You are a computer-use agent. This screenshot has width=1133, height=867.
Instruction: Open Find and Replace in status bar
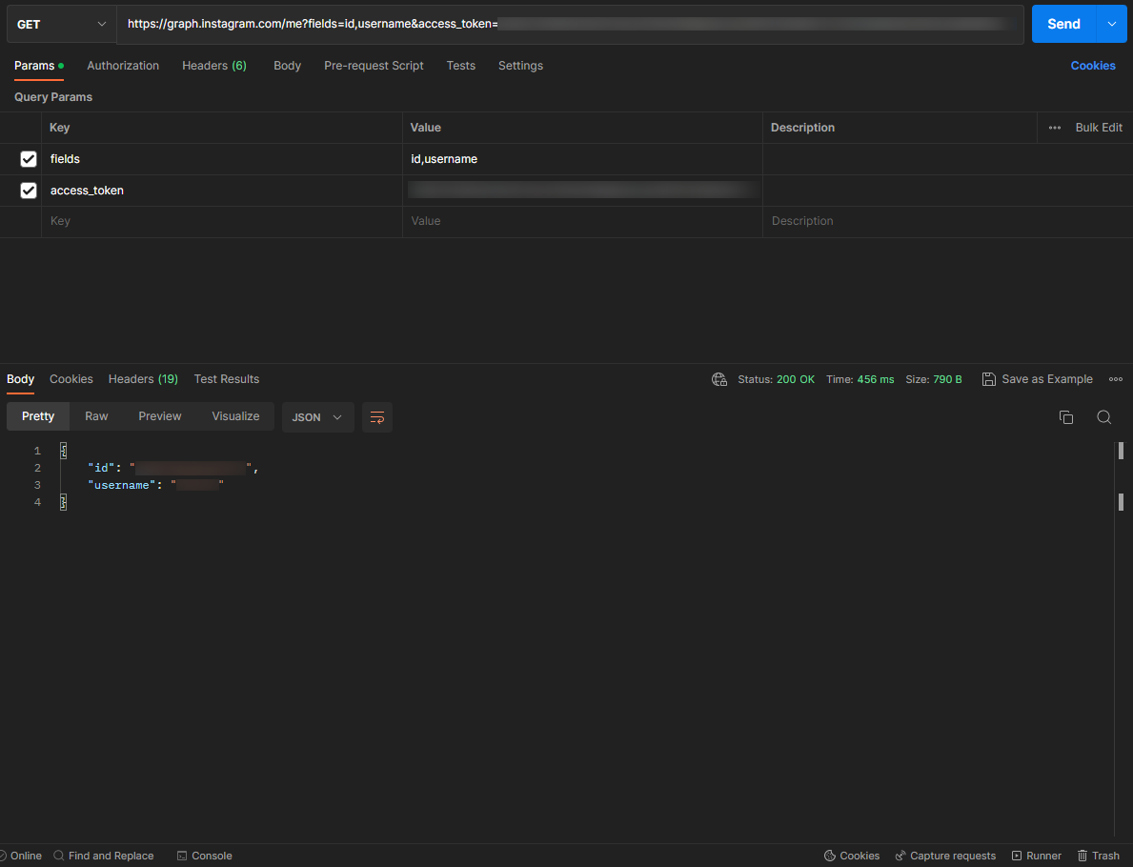[104, 856]
